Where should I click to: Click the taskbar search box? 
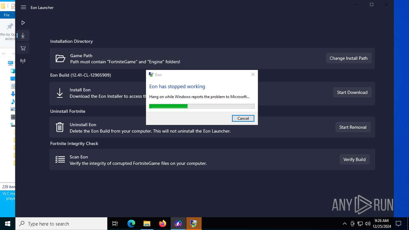click(x=61, y=224)
